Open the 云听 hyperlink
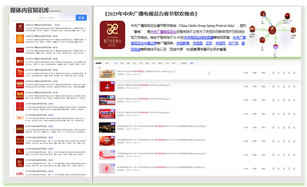Screen dimensions: 307x187 pyautogui.click(x=209, y=43)
